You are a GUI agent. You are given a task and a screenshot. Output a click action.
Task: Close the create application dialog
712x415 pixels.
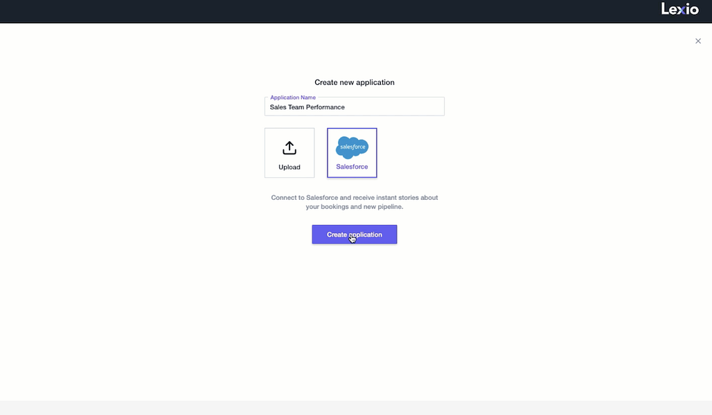[698, 41]
